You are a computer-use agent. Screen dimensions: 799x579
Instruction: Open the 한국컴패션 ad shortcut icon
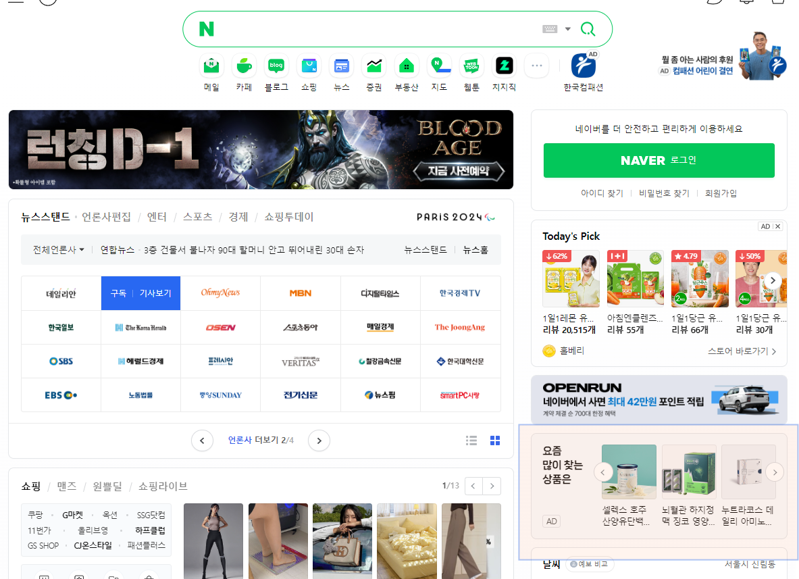click(584, 66)
